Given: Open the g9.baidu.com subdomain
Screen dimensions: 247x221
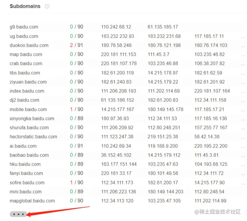Looking at the screenshot, I should pyautogui.click(x=24, y=27).
